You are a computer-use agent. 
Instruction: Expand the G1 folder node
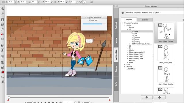[127, 48]
